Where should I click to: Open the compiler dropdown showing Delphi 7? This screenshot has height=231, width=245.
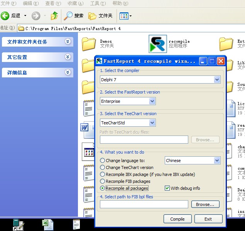point(217,80)
